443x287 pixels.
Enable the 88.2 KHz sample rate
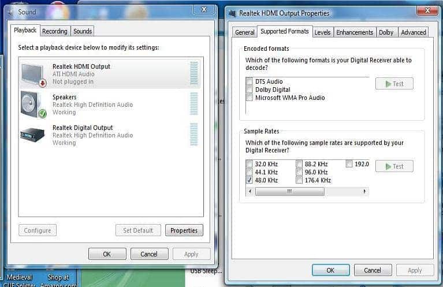pos(299,164)
